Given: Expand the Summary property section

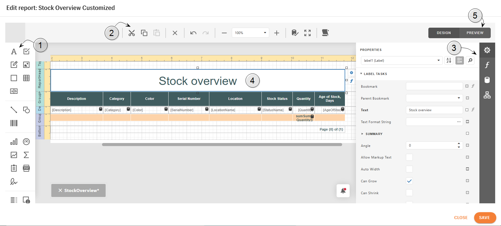Looking at the screenshot, I should tap(362, 134).
